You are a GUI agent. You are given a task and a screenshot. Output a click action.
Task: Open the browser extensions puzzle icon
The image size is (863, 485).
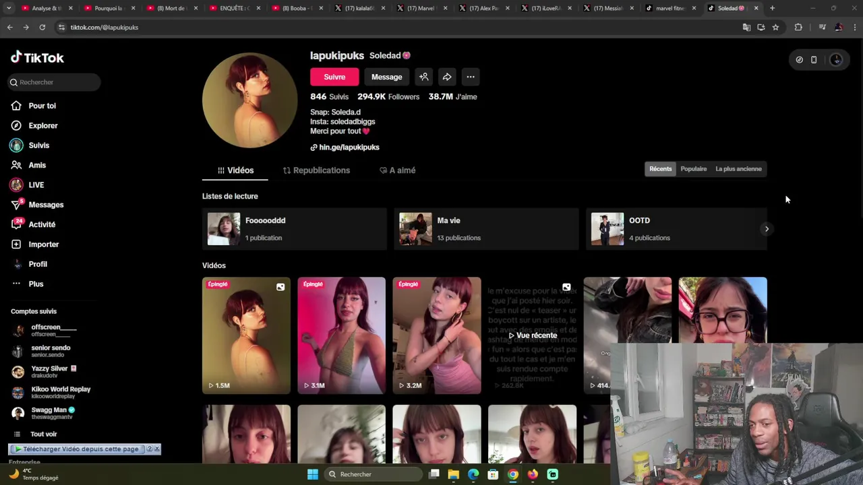point(798,28)
